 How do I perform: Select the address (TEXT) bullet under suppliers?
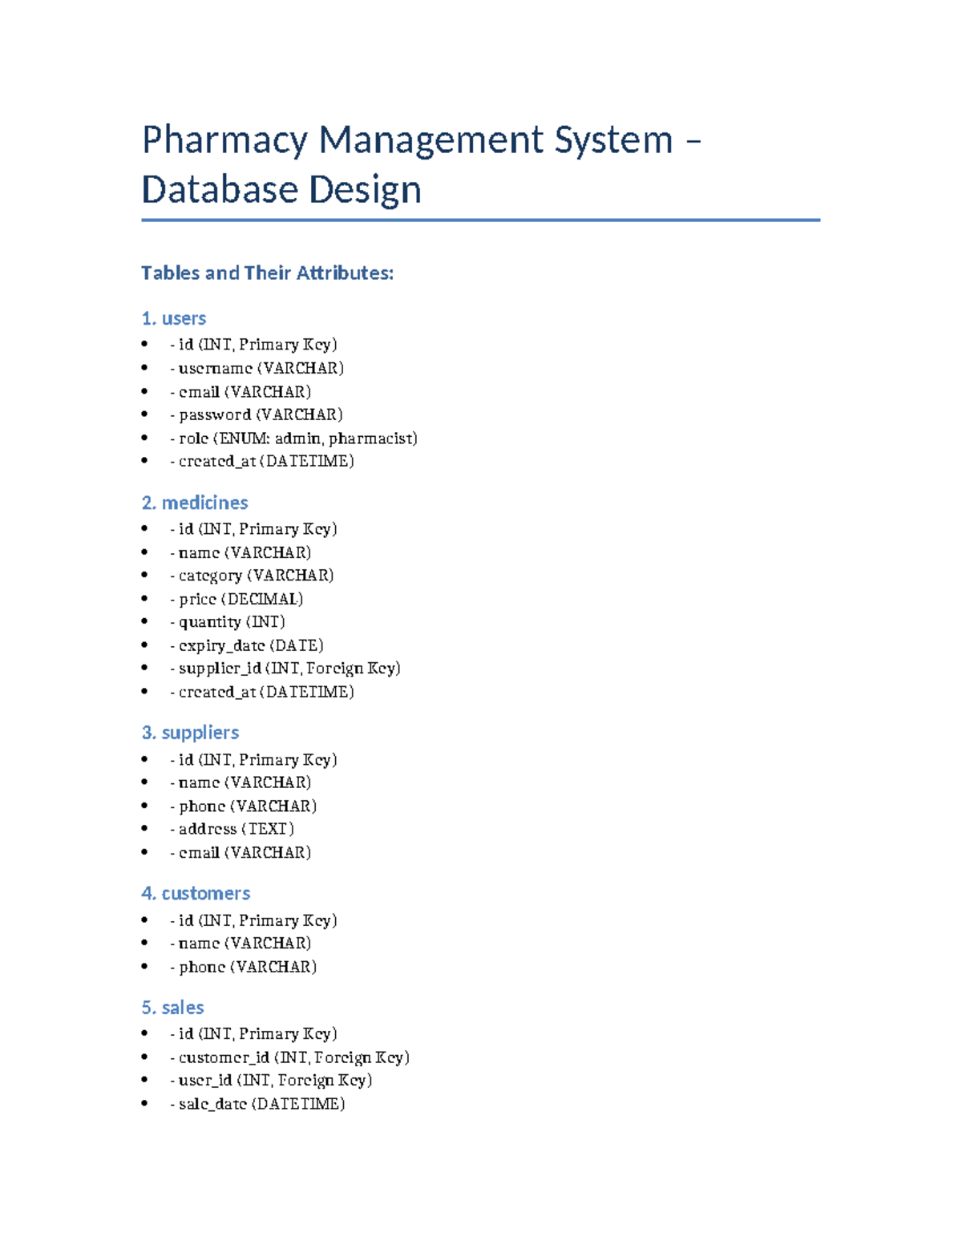click(231, 829)
